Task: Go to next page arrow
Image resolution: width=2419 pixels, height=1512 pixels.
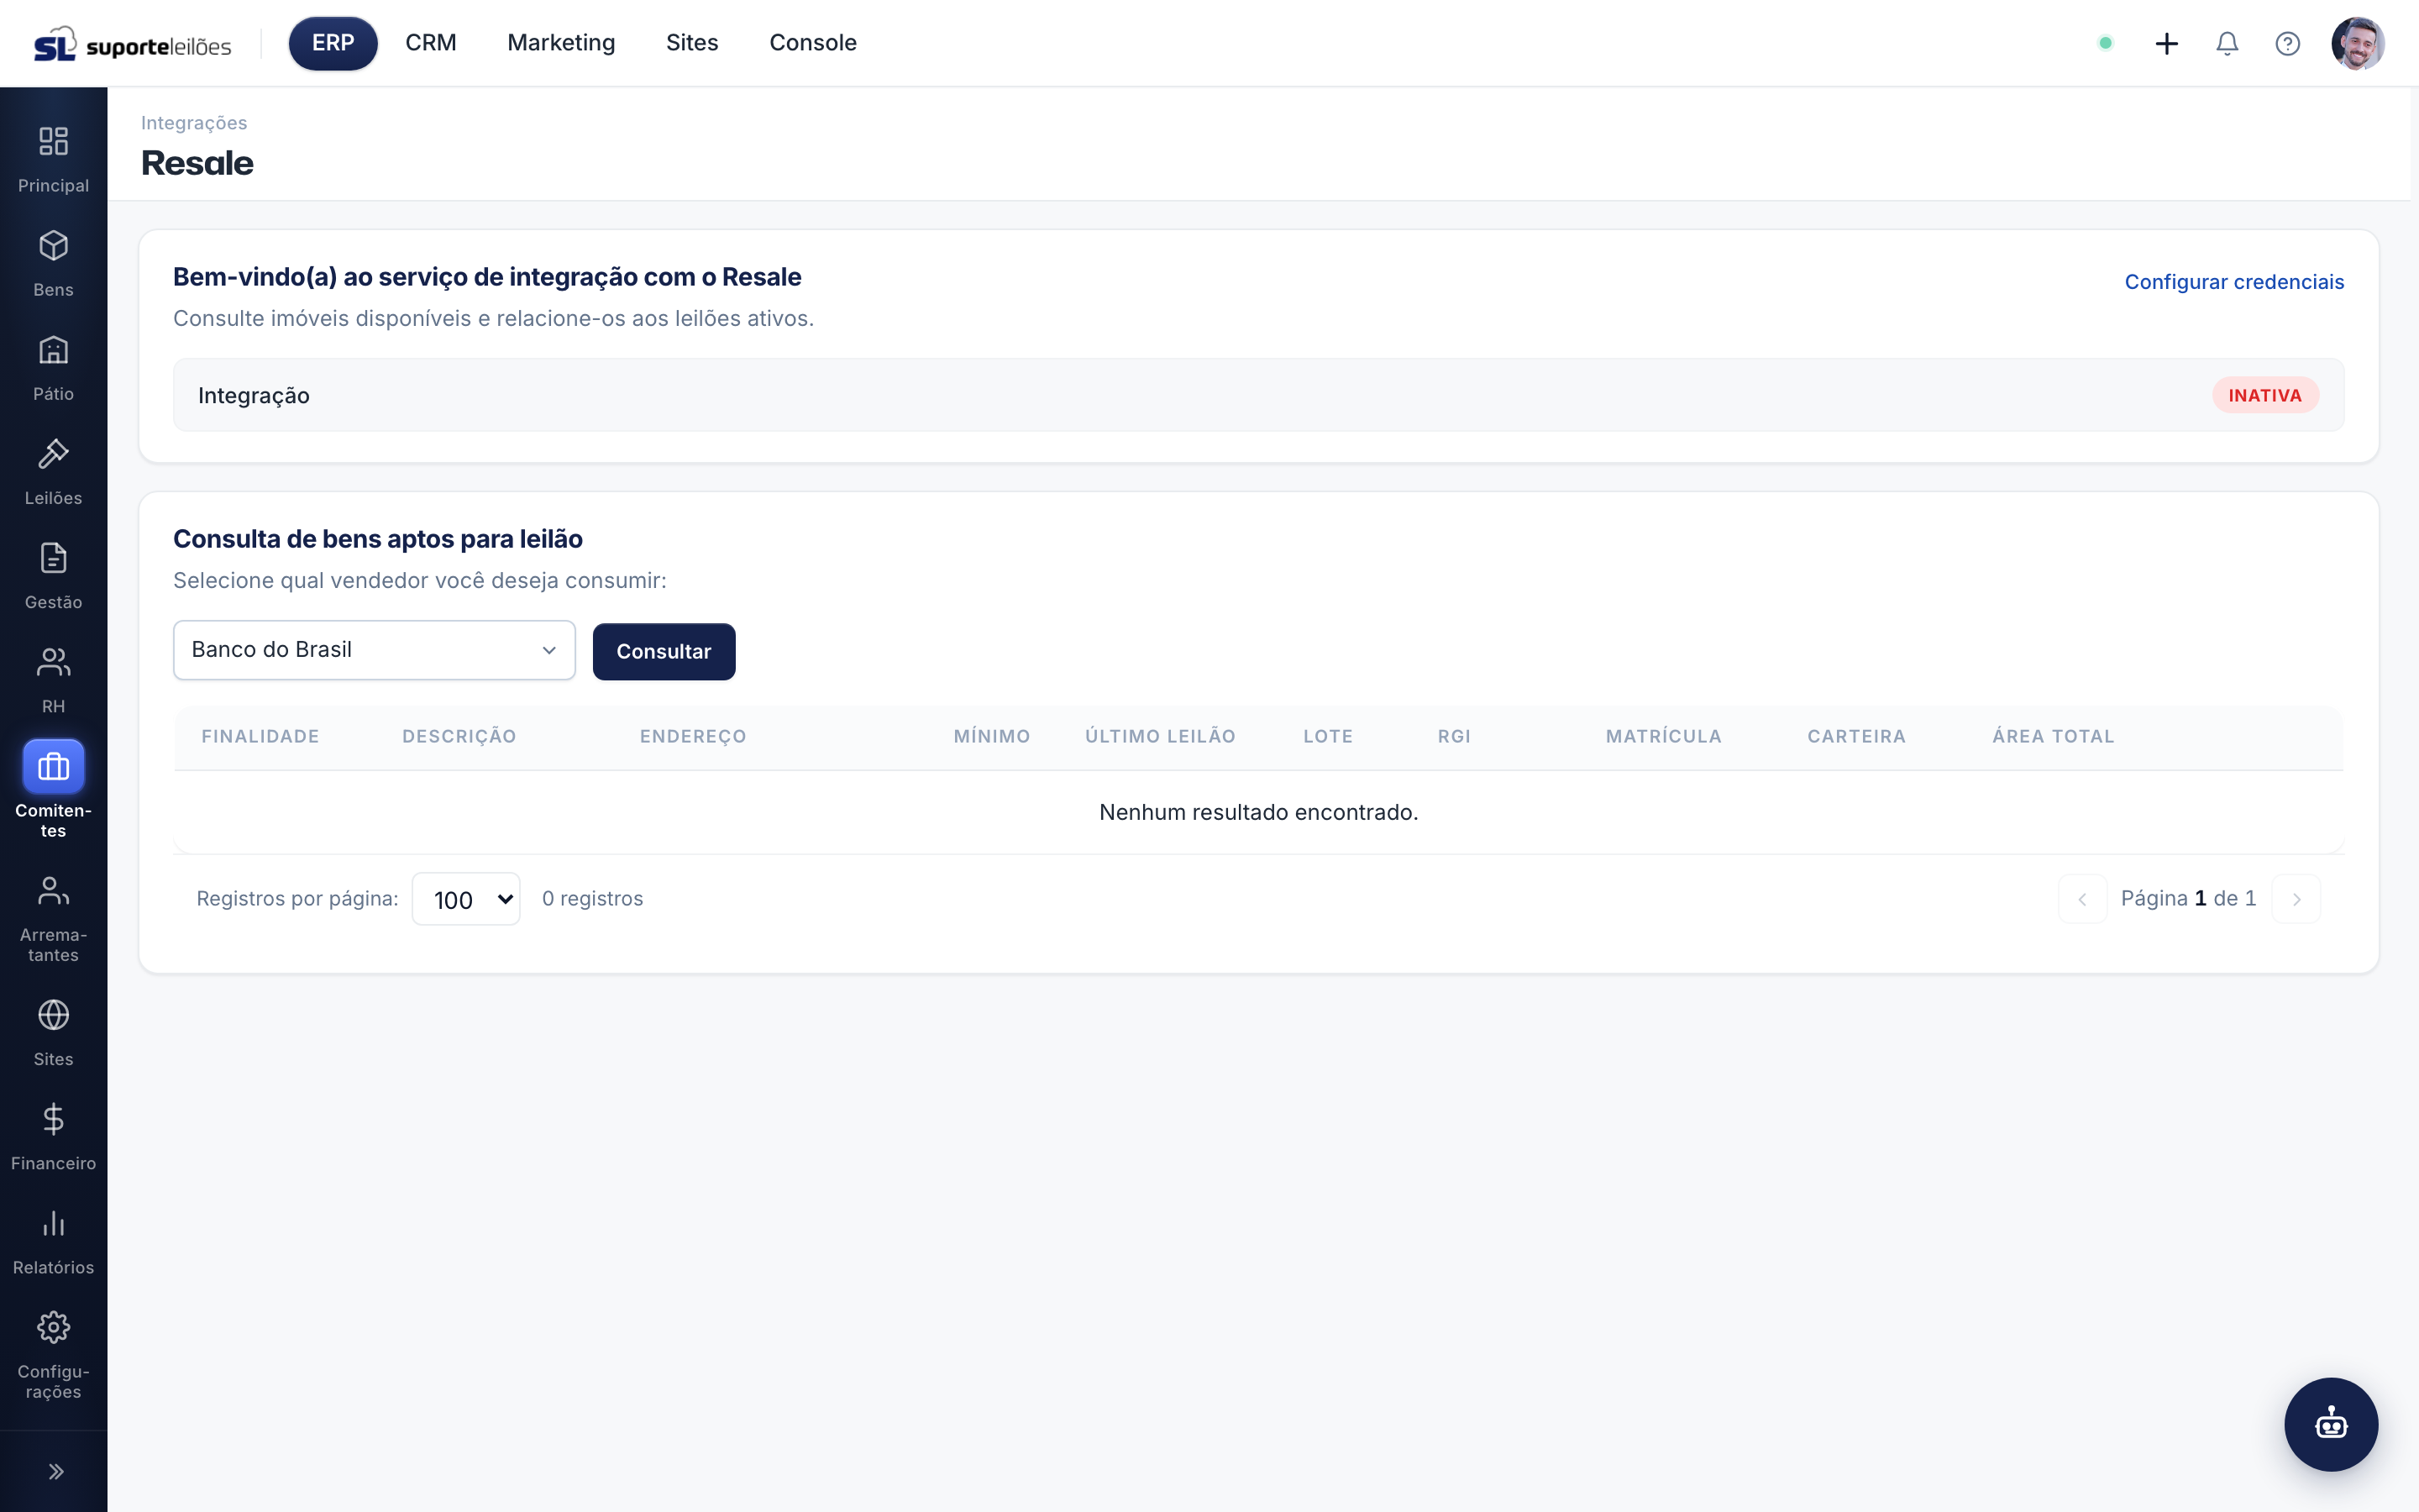Action: (x=2296, y=899)
